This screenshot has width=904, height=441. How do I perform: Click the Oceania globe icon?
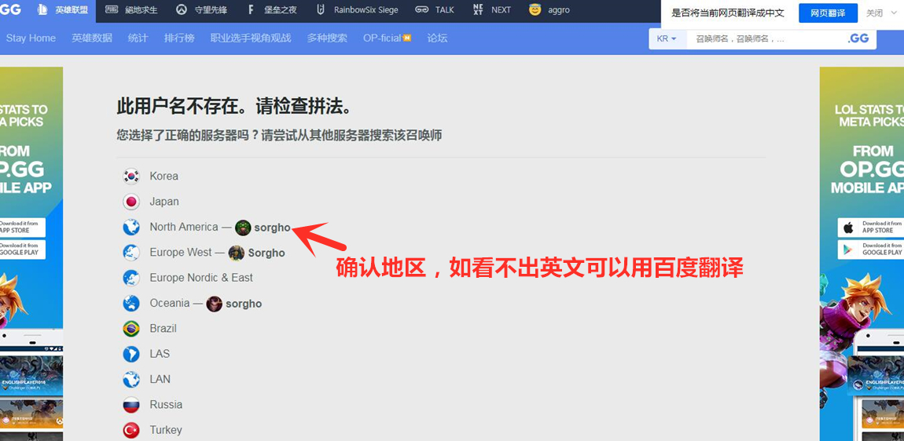(131, 303)
